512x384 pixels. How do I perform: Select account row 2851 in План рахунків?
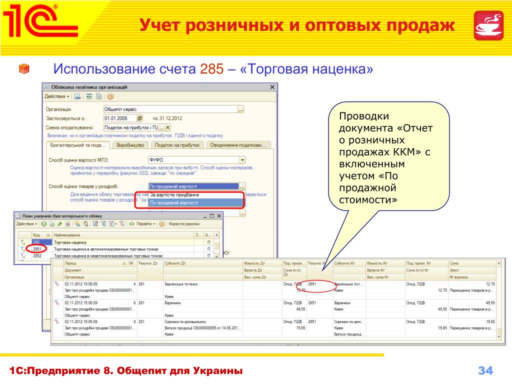[x=37, y=248]
